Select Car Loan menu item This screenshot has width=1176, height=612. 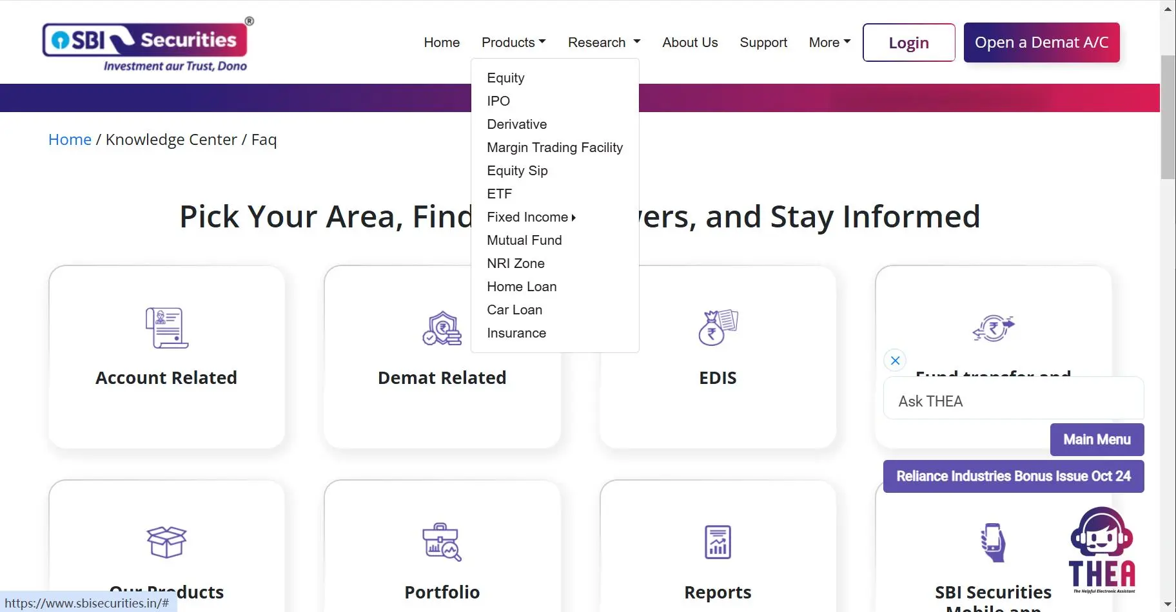coord(514,310)
